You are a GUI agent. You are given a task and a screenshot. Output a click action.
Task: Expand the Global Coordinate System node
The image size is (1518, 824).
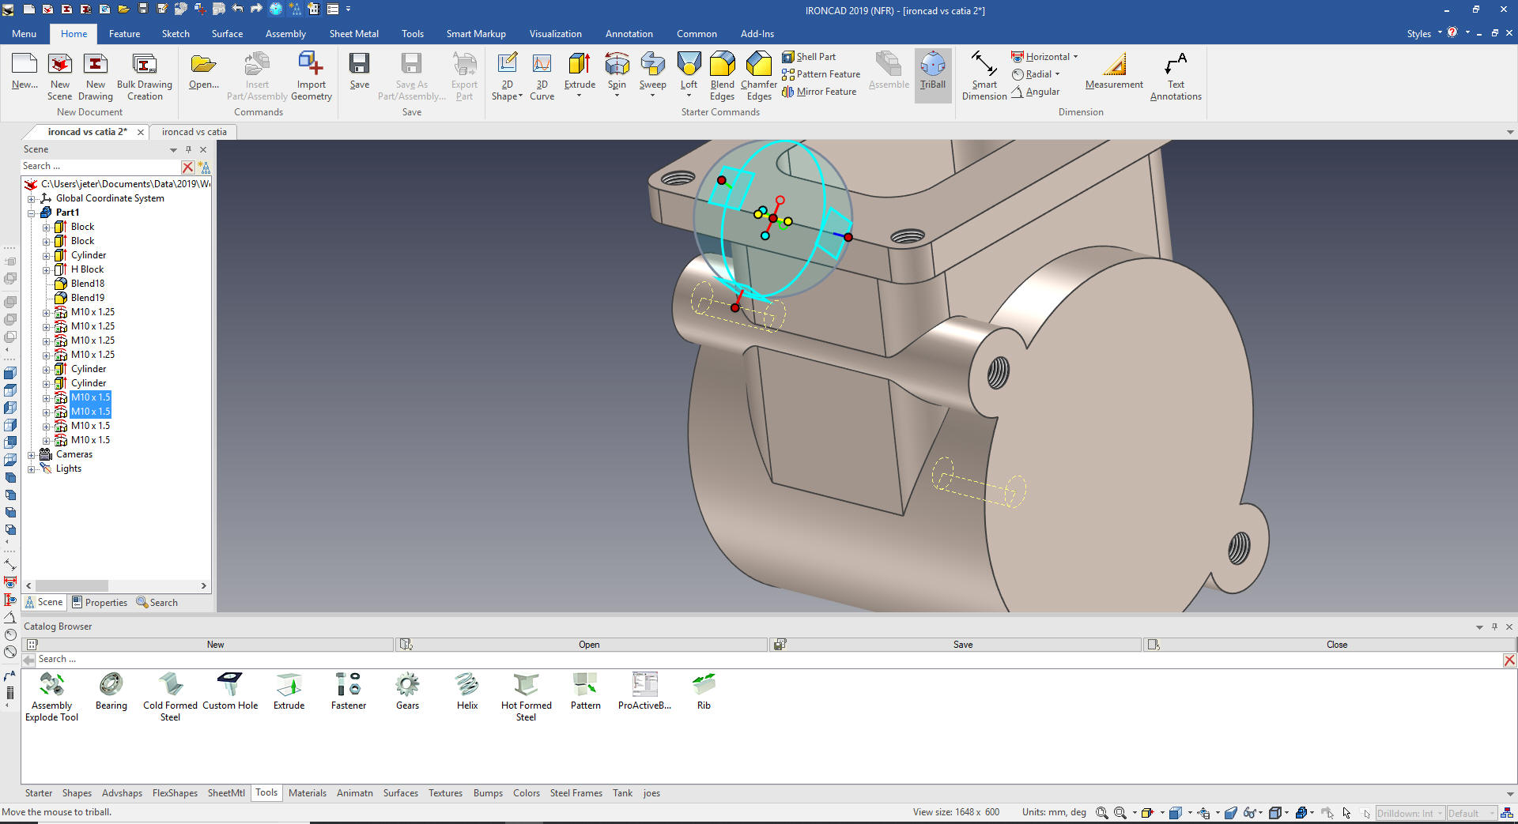pyautogui.click(x=32, y=199)
